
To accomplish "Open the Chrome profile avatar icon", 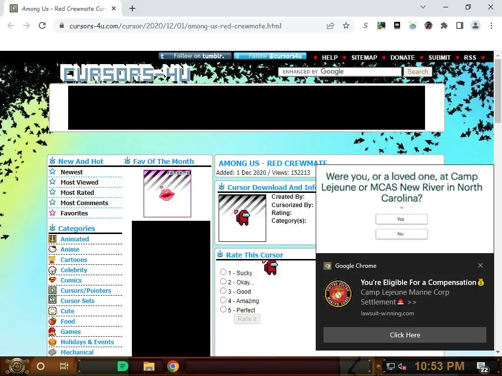I will pyautogui.click(x=476, y=25).
